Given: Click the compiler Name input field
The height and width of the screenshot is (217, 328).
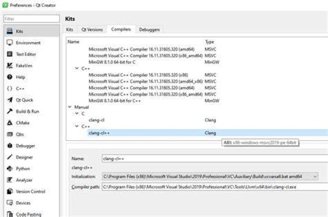Looking at the screenshot, I should tap(215, 158).
